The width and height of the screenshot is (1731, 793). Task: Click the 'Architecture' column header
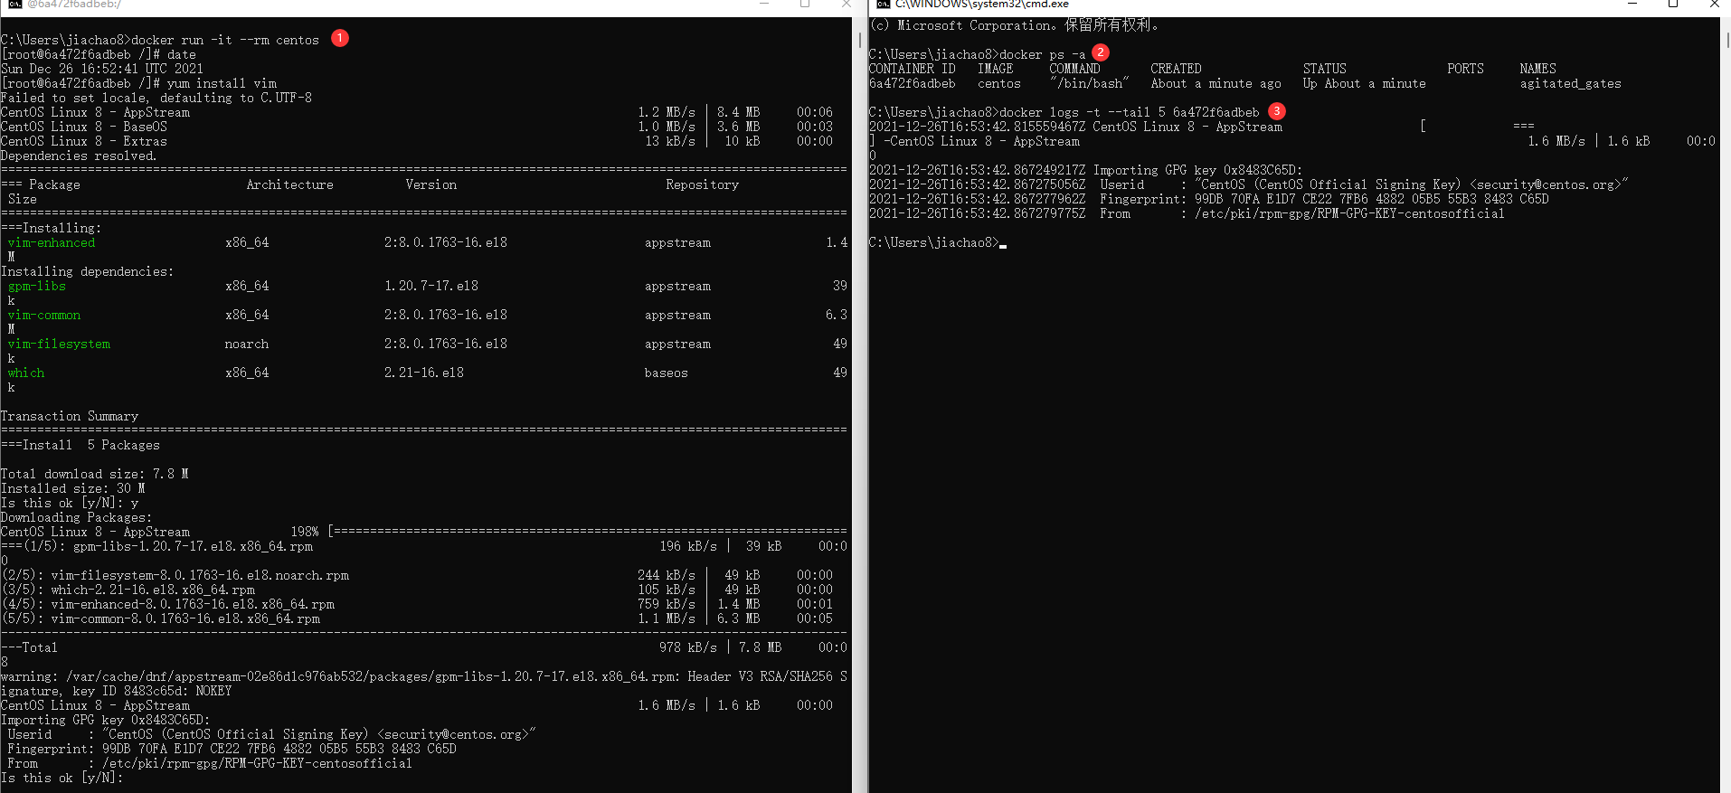coord(290,184)
